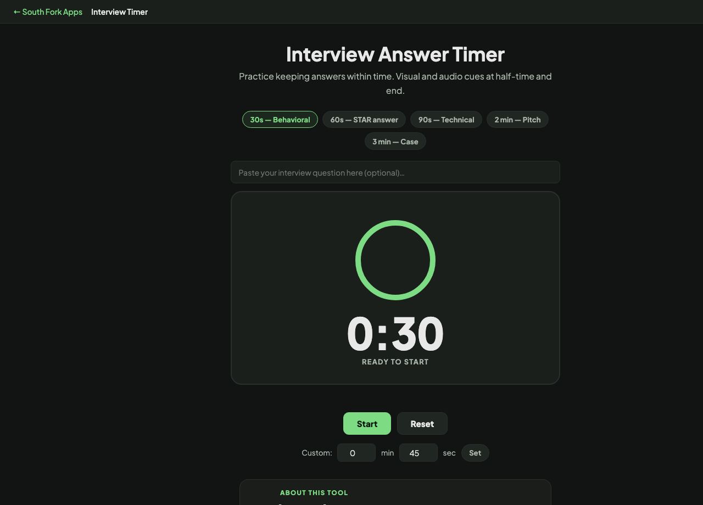The height and width of the screenshot is (505, 703).
Task: Choose the 60s — STAR answer preset
Action: (364, 120)
